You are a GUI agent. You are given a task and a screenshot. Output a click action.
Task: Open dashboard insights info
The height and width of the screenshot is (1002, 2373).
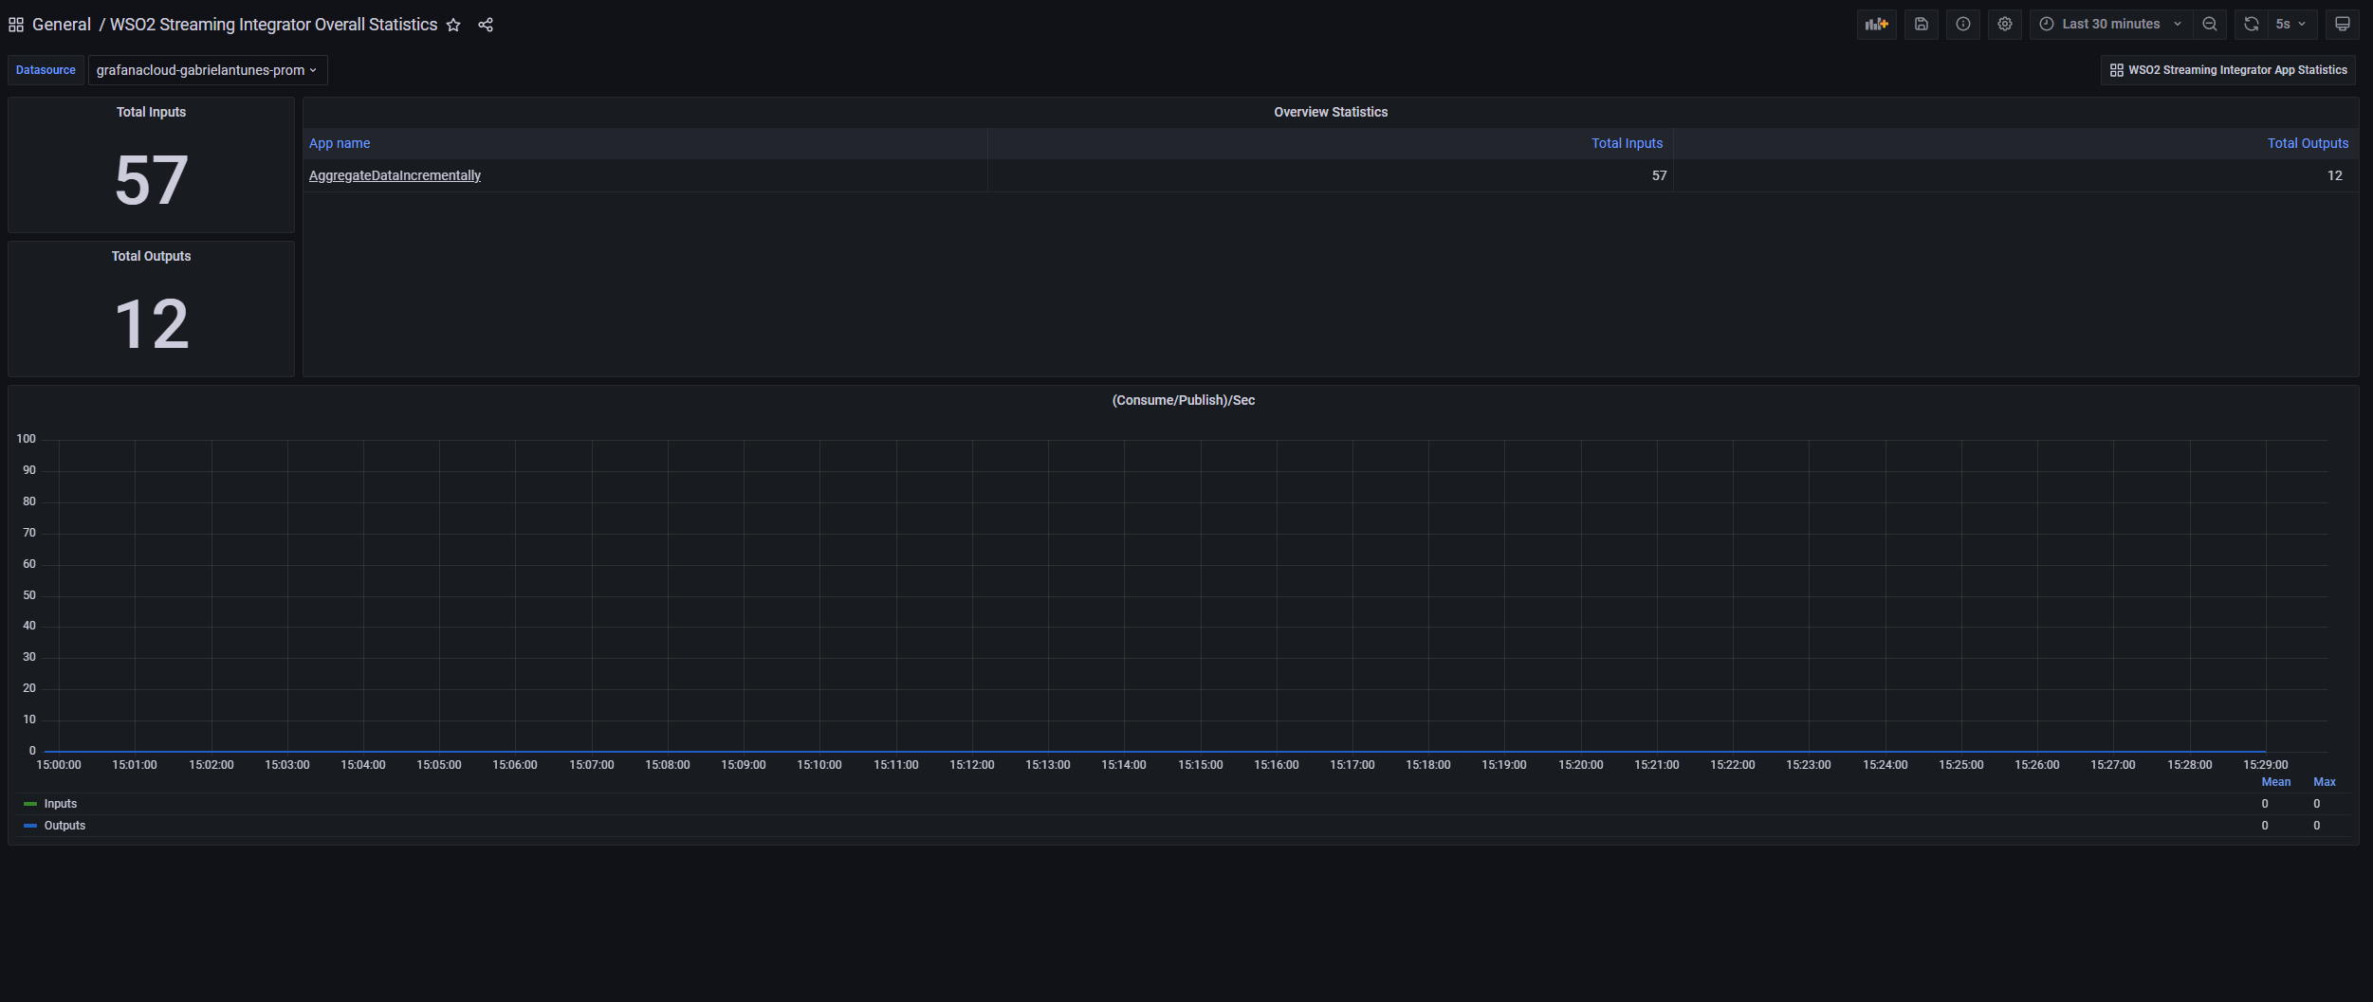(x=1962, y=24)
